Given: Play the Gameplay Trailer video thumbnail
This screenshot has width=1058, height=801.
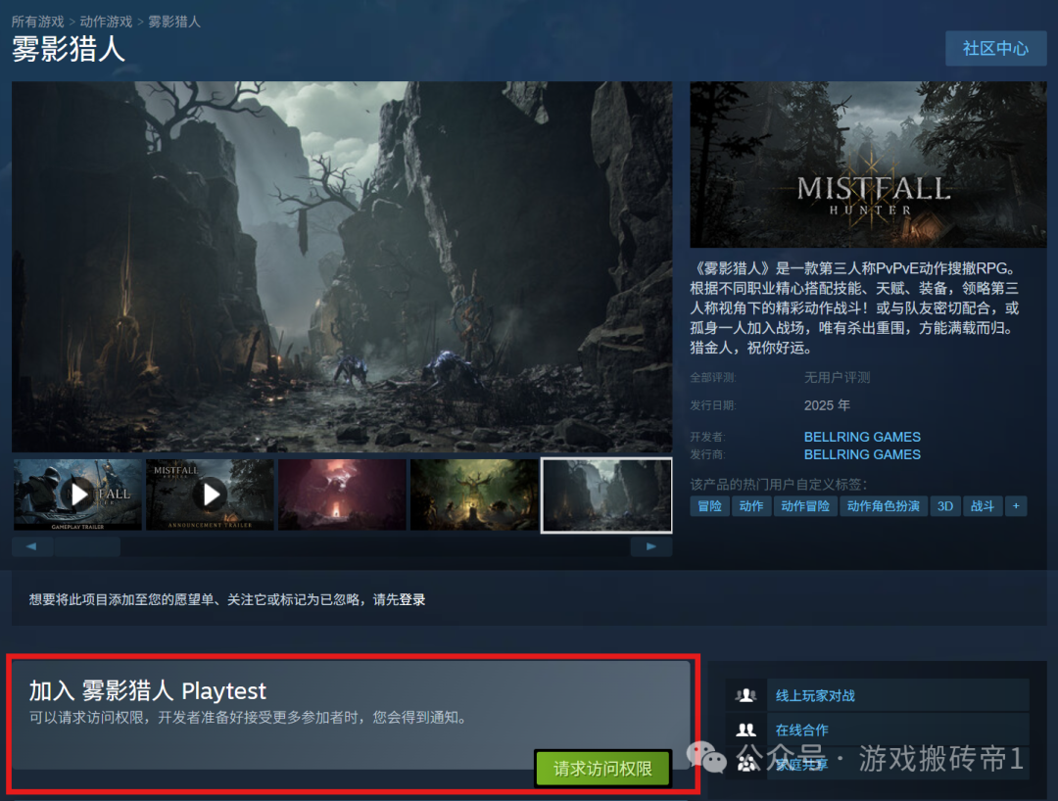Looking at the screenshot, I should (78, 495).
